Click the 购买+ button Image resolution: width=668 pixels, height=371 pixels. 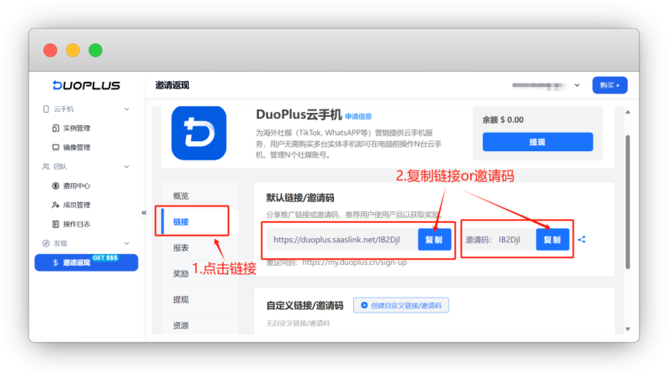pos(610,85)
